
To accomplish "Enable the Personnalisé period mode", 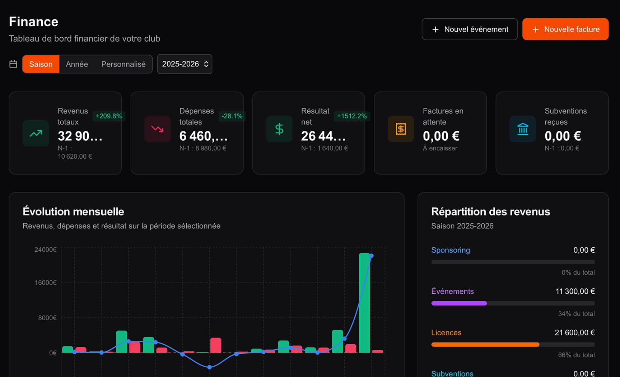I will [x=123, y=64].
